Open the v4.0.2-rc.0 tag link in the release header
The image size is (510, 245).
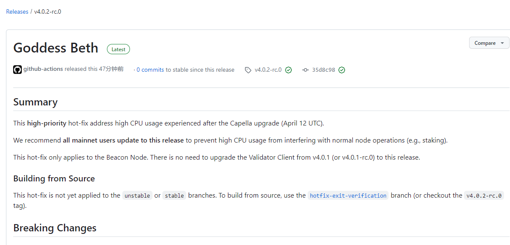pos(268,70)
